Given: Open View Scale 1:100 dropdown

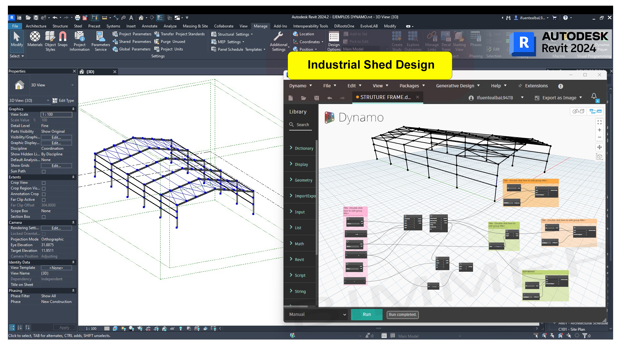Looking at the screenshot, I should click(x=56, y=114).
